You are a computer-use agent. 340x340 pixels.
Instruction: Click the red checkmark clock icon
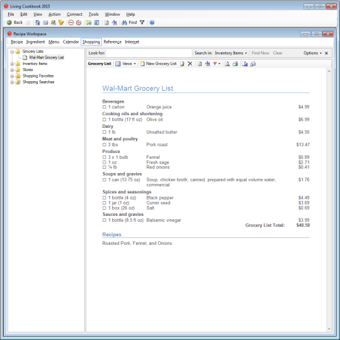[x=79, y=22]
